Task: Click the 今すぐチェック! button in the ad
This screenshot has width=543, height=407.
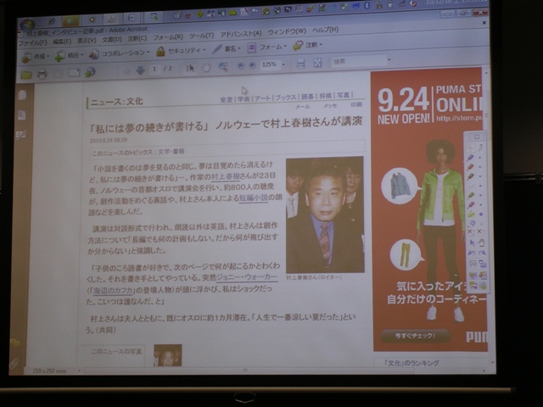Action: click(415, 336)
